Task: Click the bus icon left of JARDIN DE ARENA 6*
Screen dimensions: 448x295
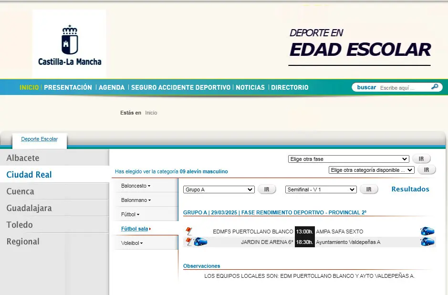Action: coord(200,242)
